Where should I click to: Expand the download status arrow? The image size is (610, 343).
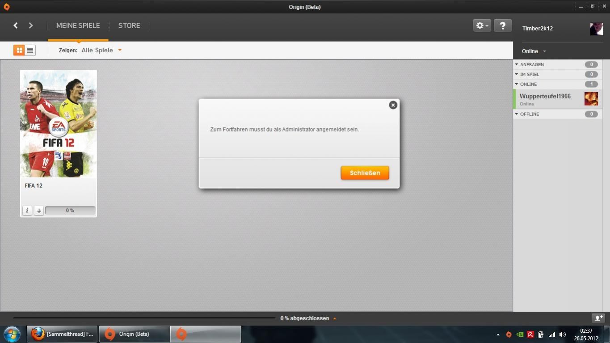point(334,318)
